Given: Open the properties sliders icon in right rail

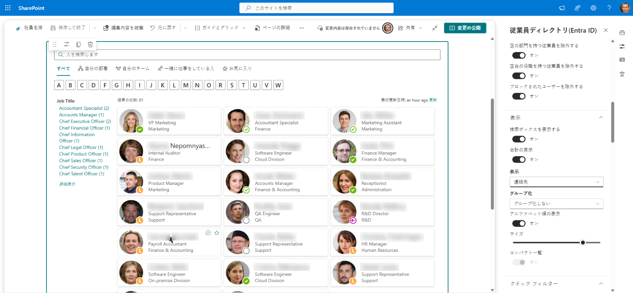Looking at the screenshot, I should pos(622,46).
